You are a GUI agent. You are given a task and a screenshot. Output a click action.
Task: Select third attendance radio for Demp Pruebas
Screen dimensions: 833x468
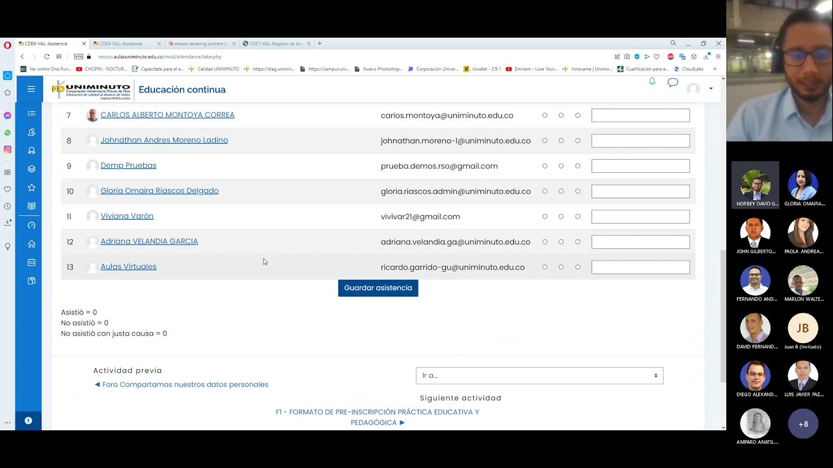coord(577,166)
